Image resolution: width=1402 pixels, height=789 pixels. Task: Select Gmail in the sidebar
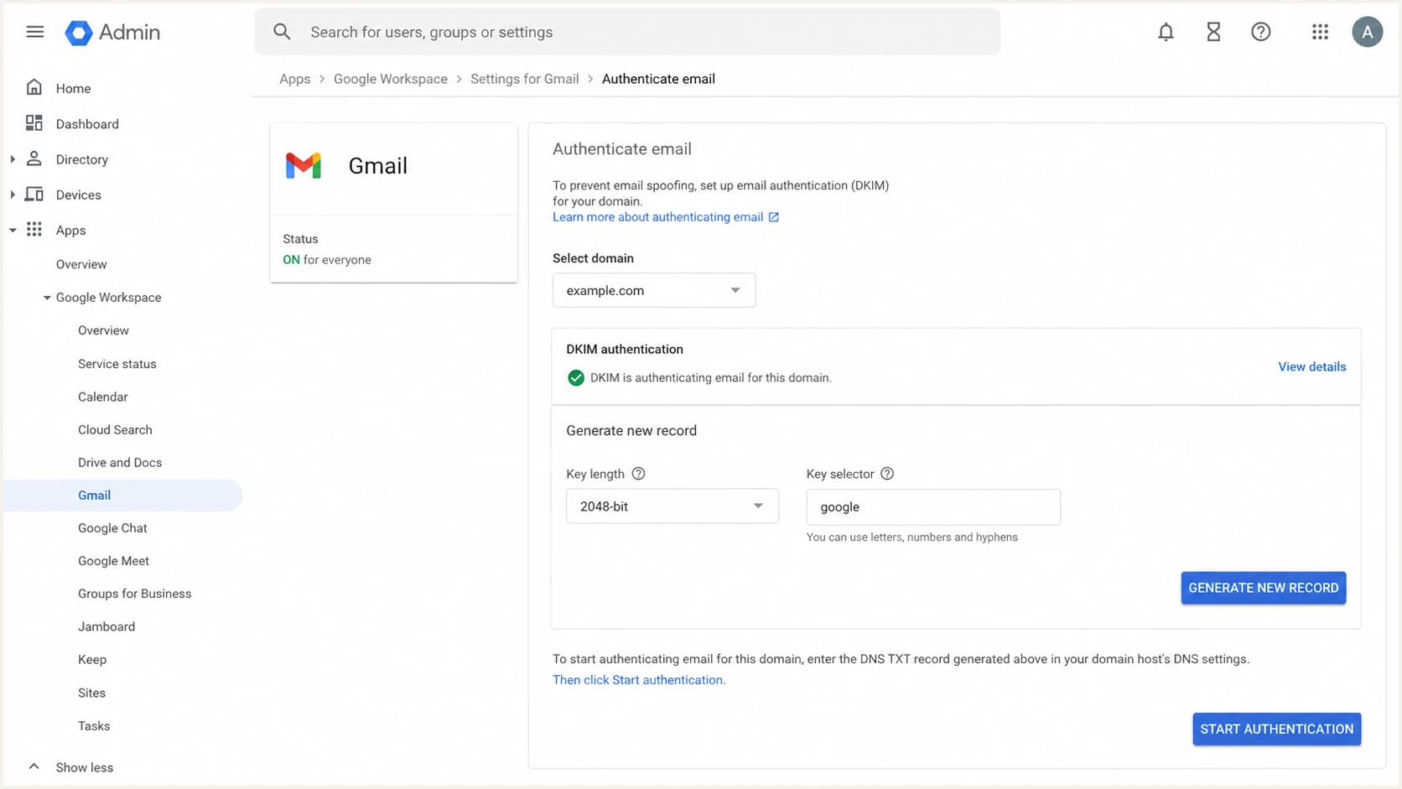[123, 496]
